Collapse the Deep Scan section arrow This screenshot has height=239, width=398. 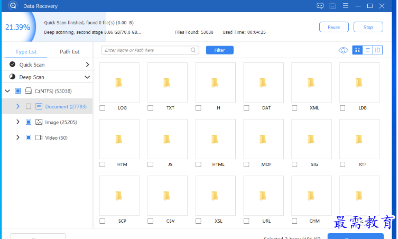tap(87, 77)
